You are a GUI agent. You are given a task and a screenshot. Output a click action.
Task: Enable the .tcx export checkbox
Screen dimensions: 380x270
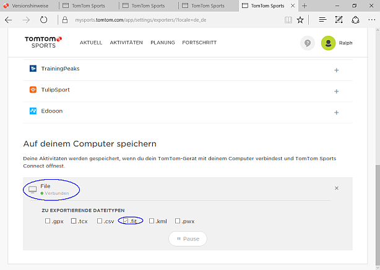74,221
